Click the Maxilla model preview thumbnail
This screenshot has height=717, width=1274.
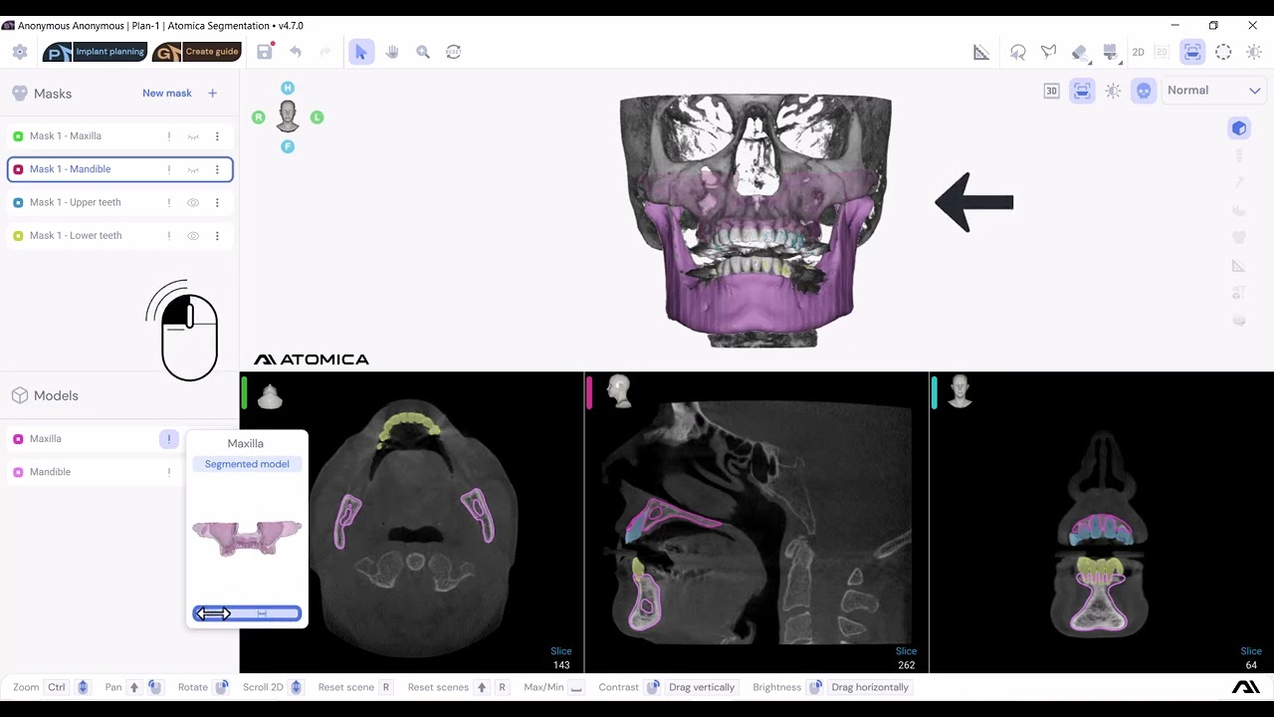[247, 538]
